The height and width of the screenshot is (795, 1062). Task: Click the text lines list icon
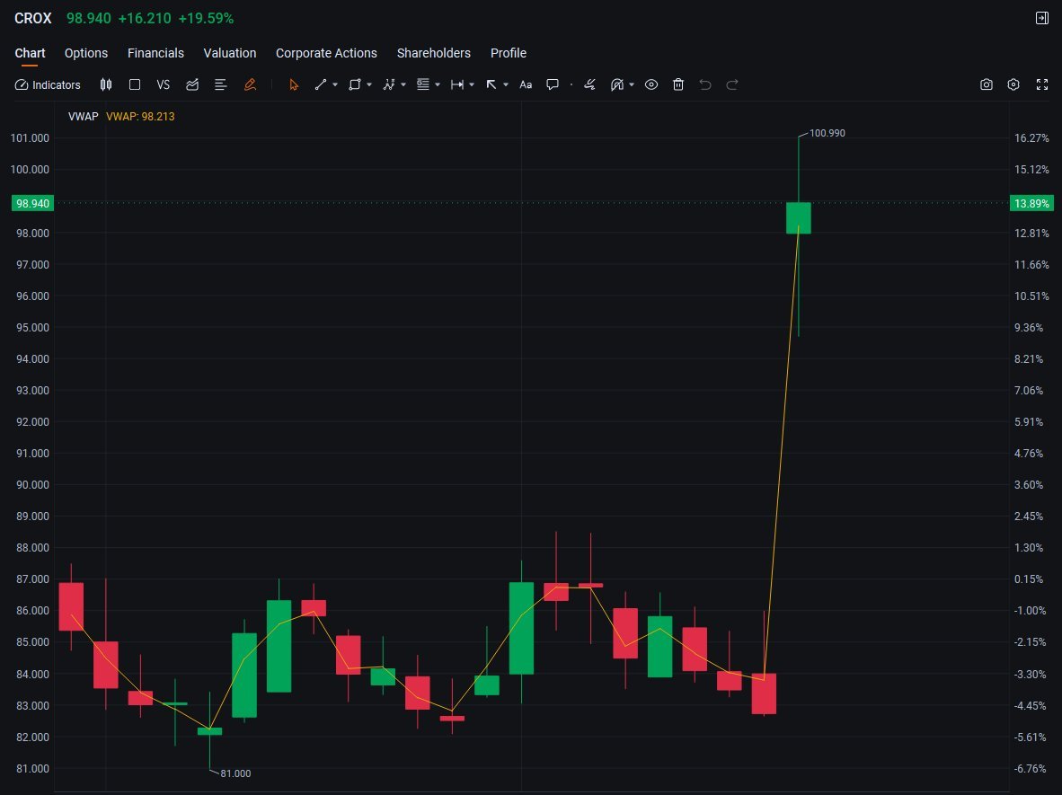(220, 84)
